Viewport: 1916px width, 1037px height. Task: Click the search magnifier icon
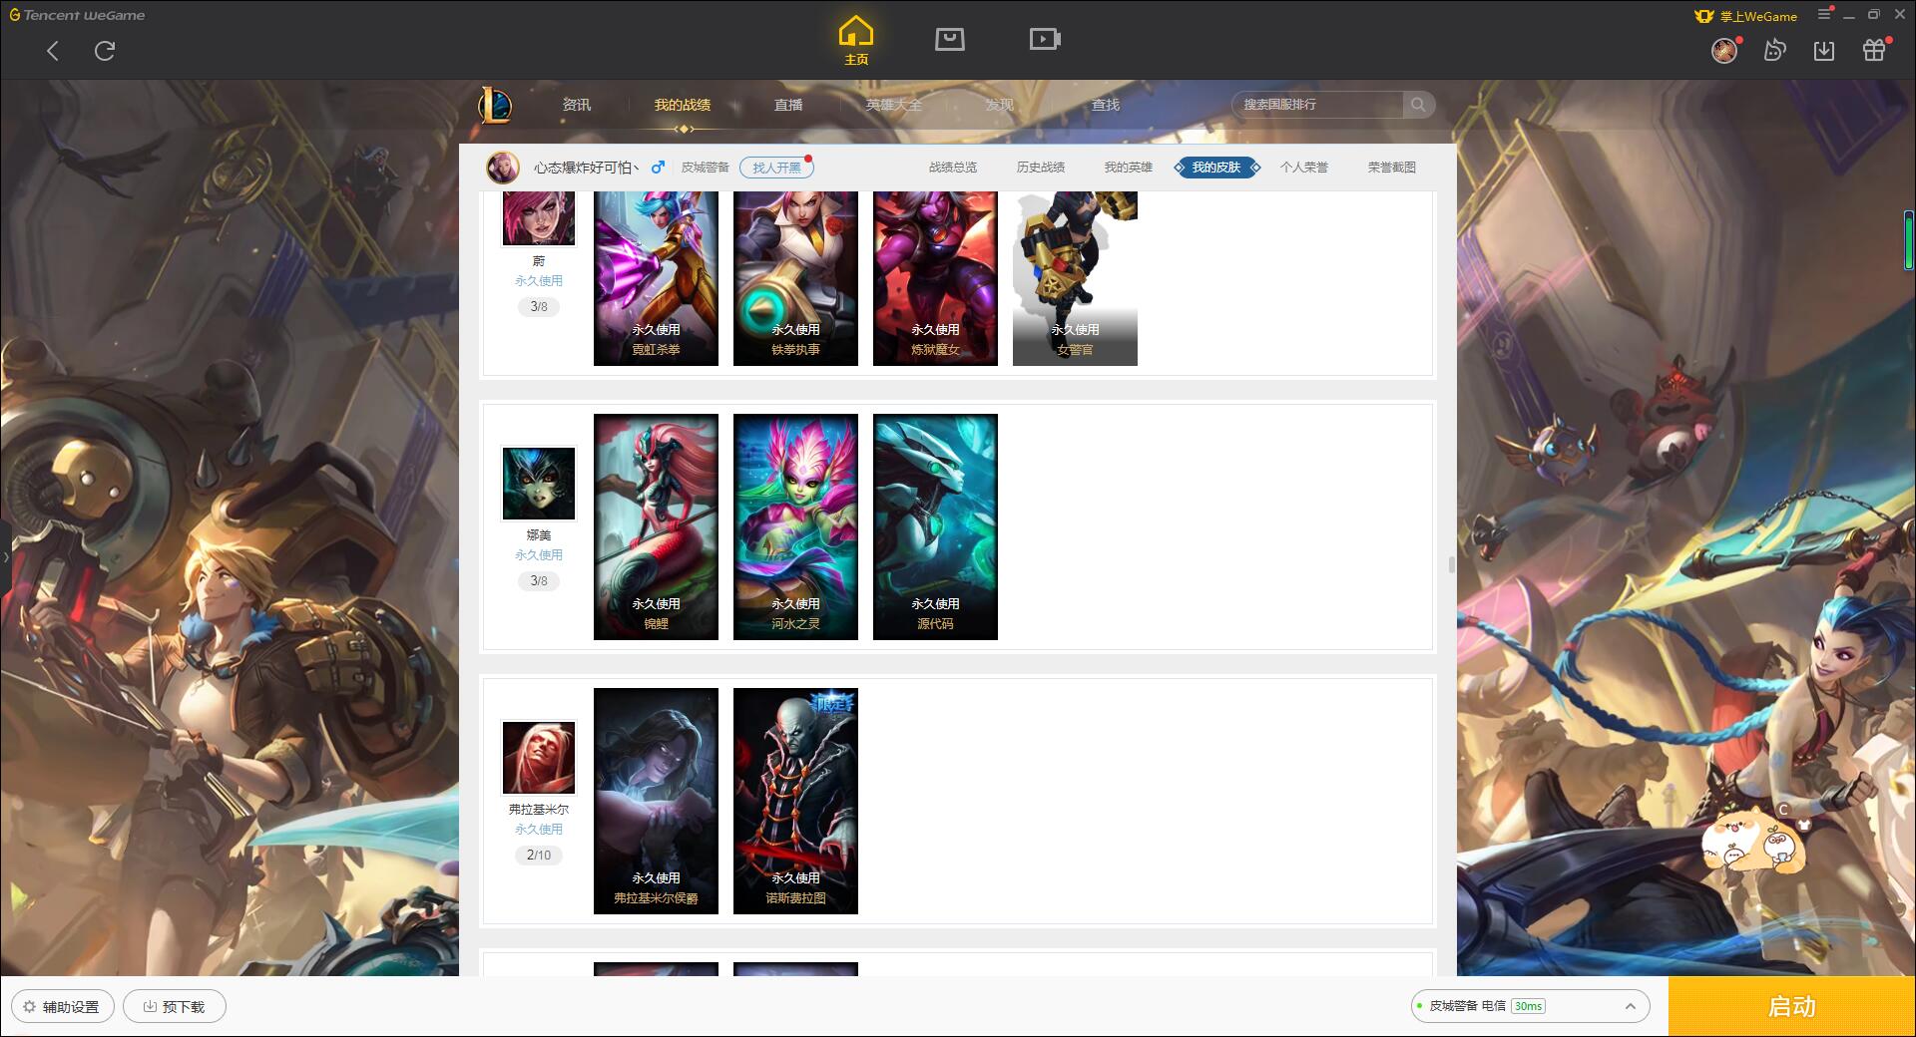click(1418, 105)
